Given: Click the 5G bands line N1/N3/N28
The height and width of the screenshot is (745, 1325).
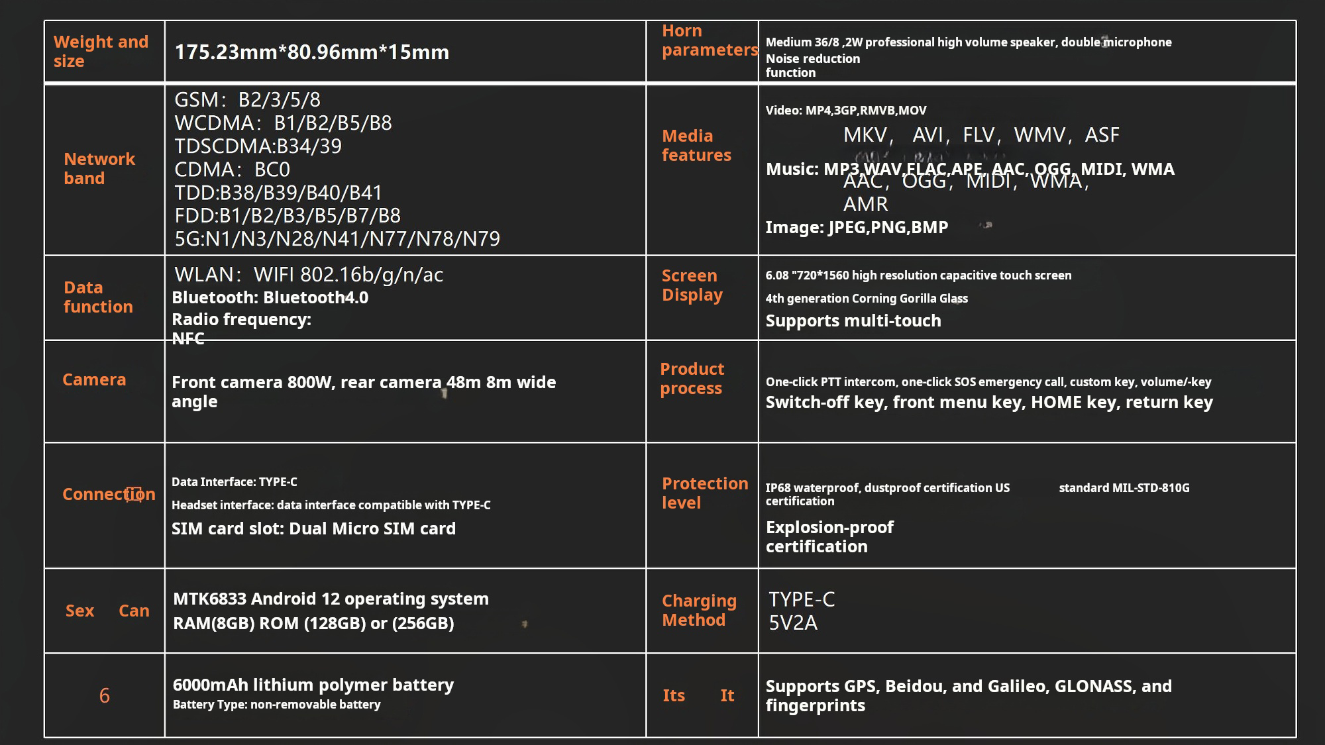Looking at the screenshot, I should (337, 238).
